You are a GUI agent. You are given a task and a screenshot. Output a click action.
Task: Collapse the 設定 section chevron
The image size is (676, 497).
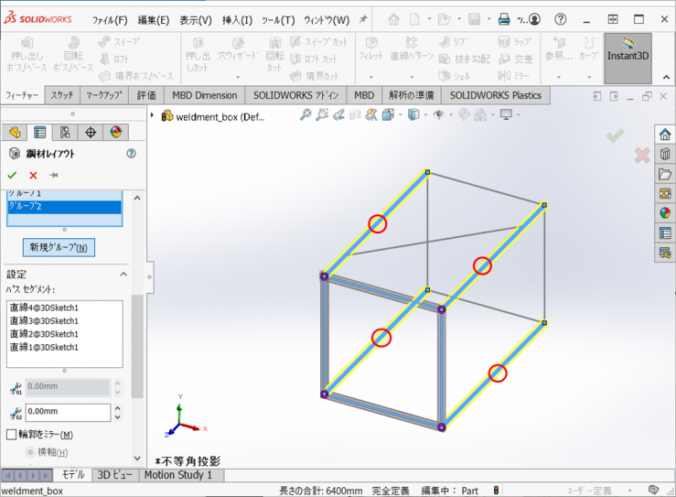pos(123,274)
